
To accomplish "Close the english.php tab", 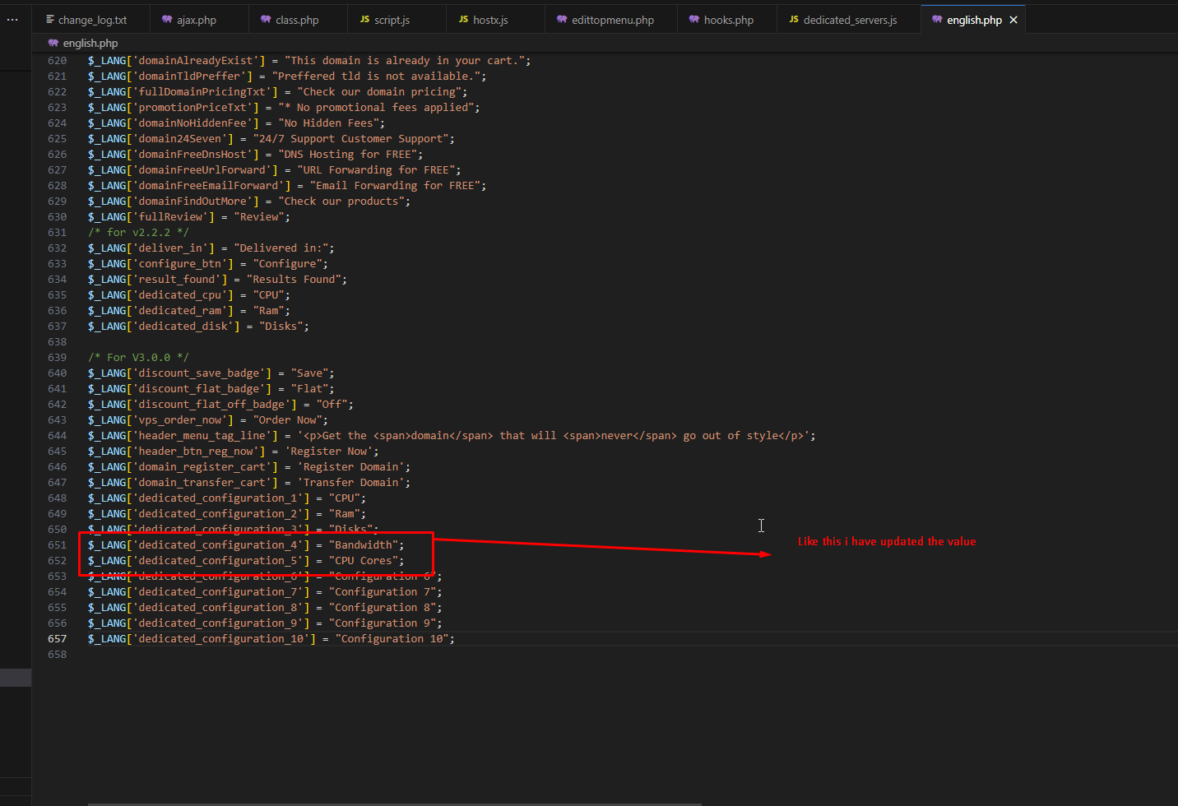I will 1013,20.
